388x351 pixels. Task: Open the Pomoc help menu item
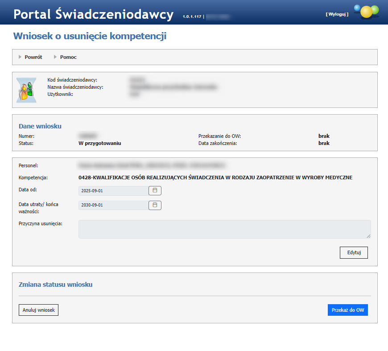(x=68, y=57)
